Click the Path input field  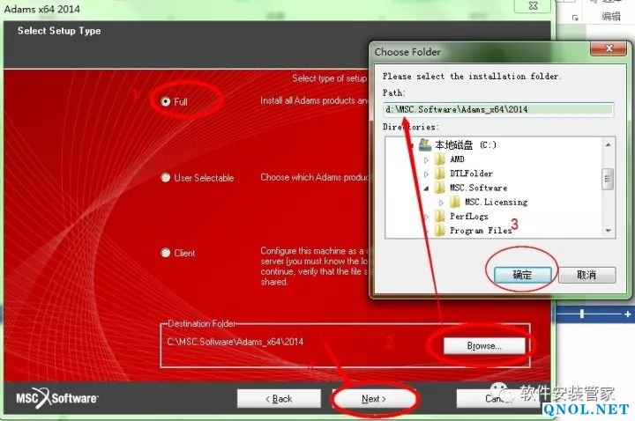tap(498, 109)
